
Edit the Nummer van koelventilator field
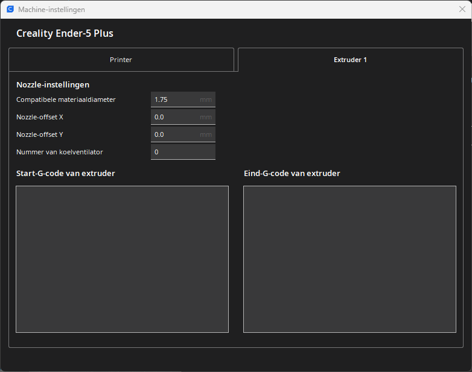pos(183,152)
